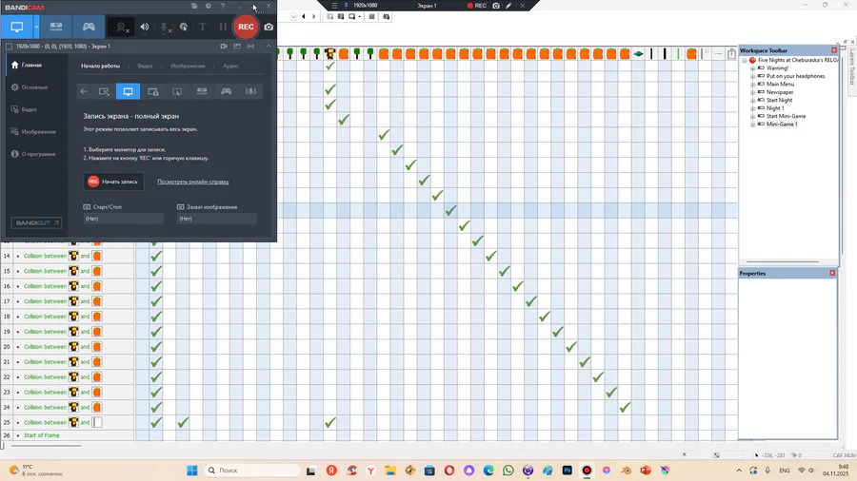857x481 pixels.
Task: Click Захват изображения hotkey field
Action: 216,219
